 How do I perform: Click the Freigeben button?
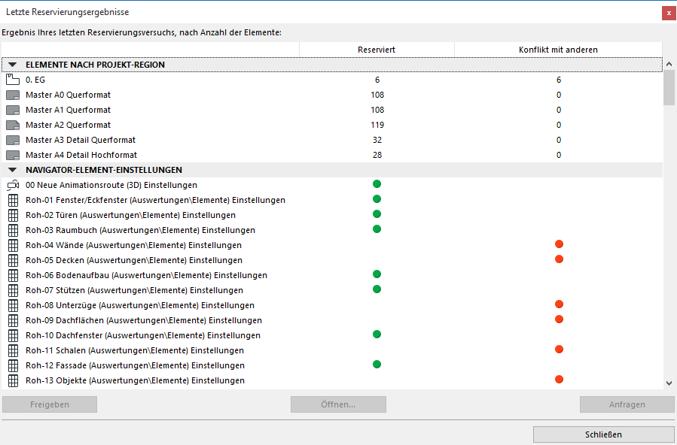[x=50, y=404]
